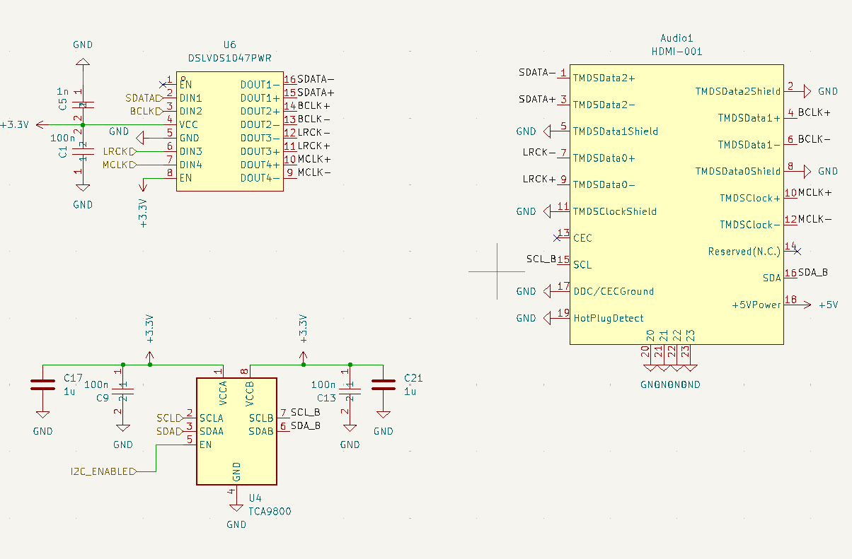The image size is (852, 559).
Task: Select the SDA hierarchical label at SDAA
Action: click(170, 430)
